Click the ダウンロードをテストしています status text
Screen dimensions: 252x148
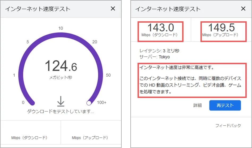coord(61,112)
